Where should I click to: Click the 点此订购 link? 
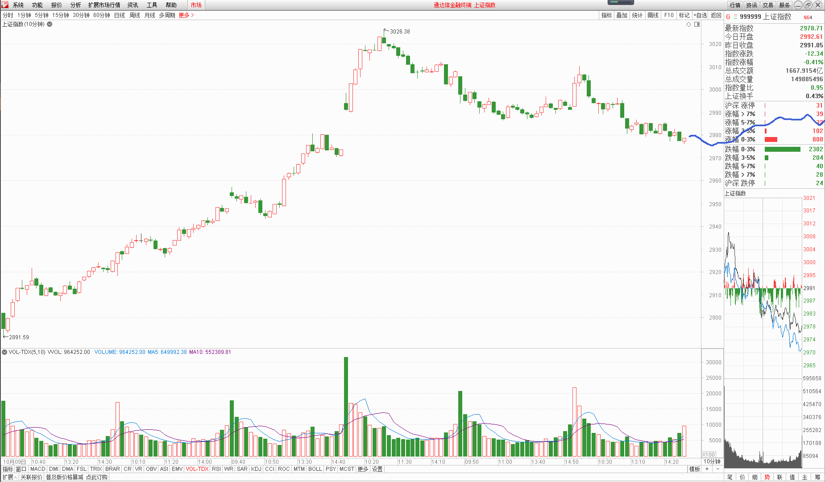[97, 477]
